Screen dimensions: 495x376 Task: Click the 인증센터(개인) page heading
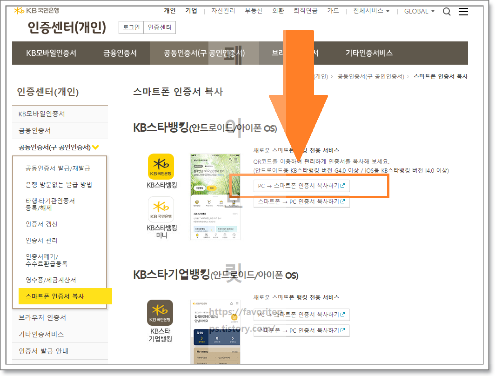click(x=67, y=27)
